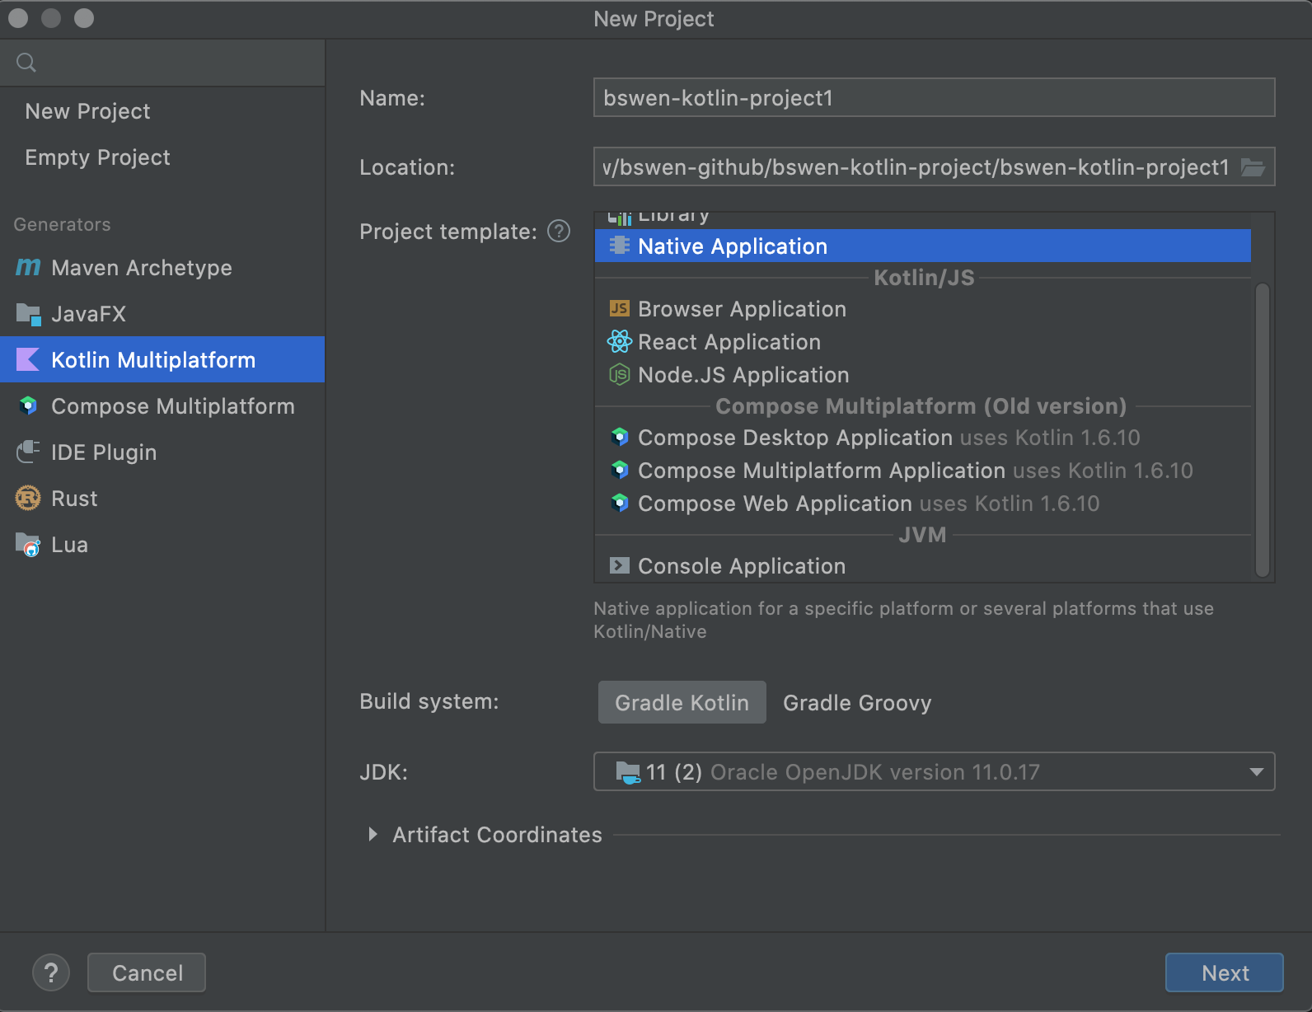Click the search magnifier icon in sidebar
1312x1012 pixels.
click(26, 63)
